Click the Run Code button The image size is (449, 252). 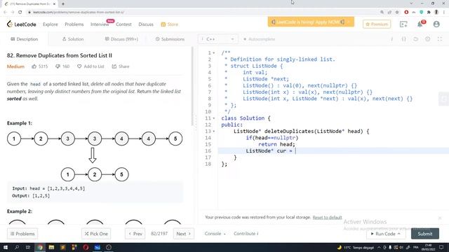point(385,234)
